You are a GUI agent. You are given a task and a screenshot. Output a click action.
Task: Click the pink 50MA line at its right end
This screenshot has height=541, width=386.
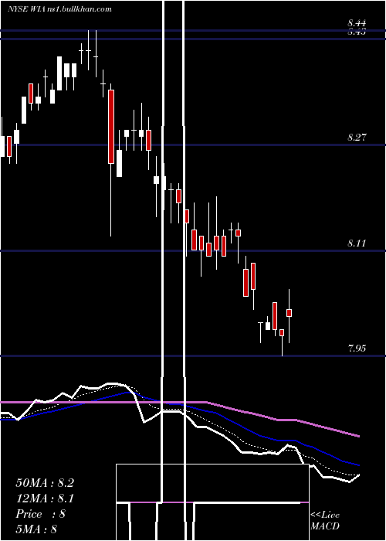tap(358, 436)
